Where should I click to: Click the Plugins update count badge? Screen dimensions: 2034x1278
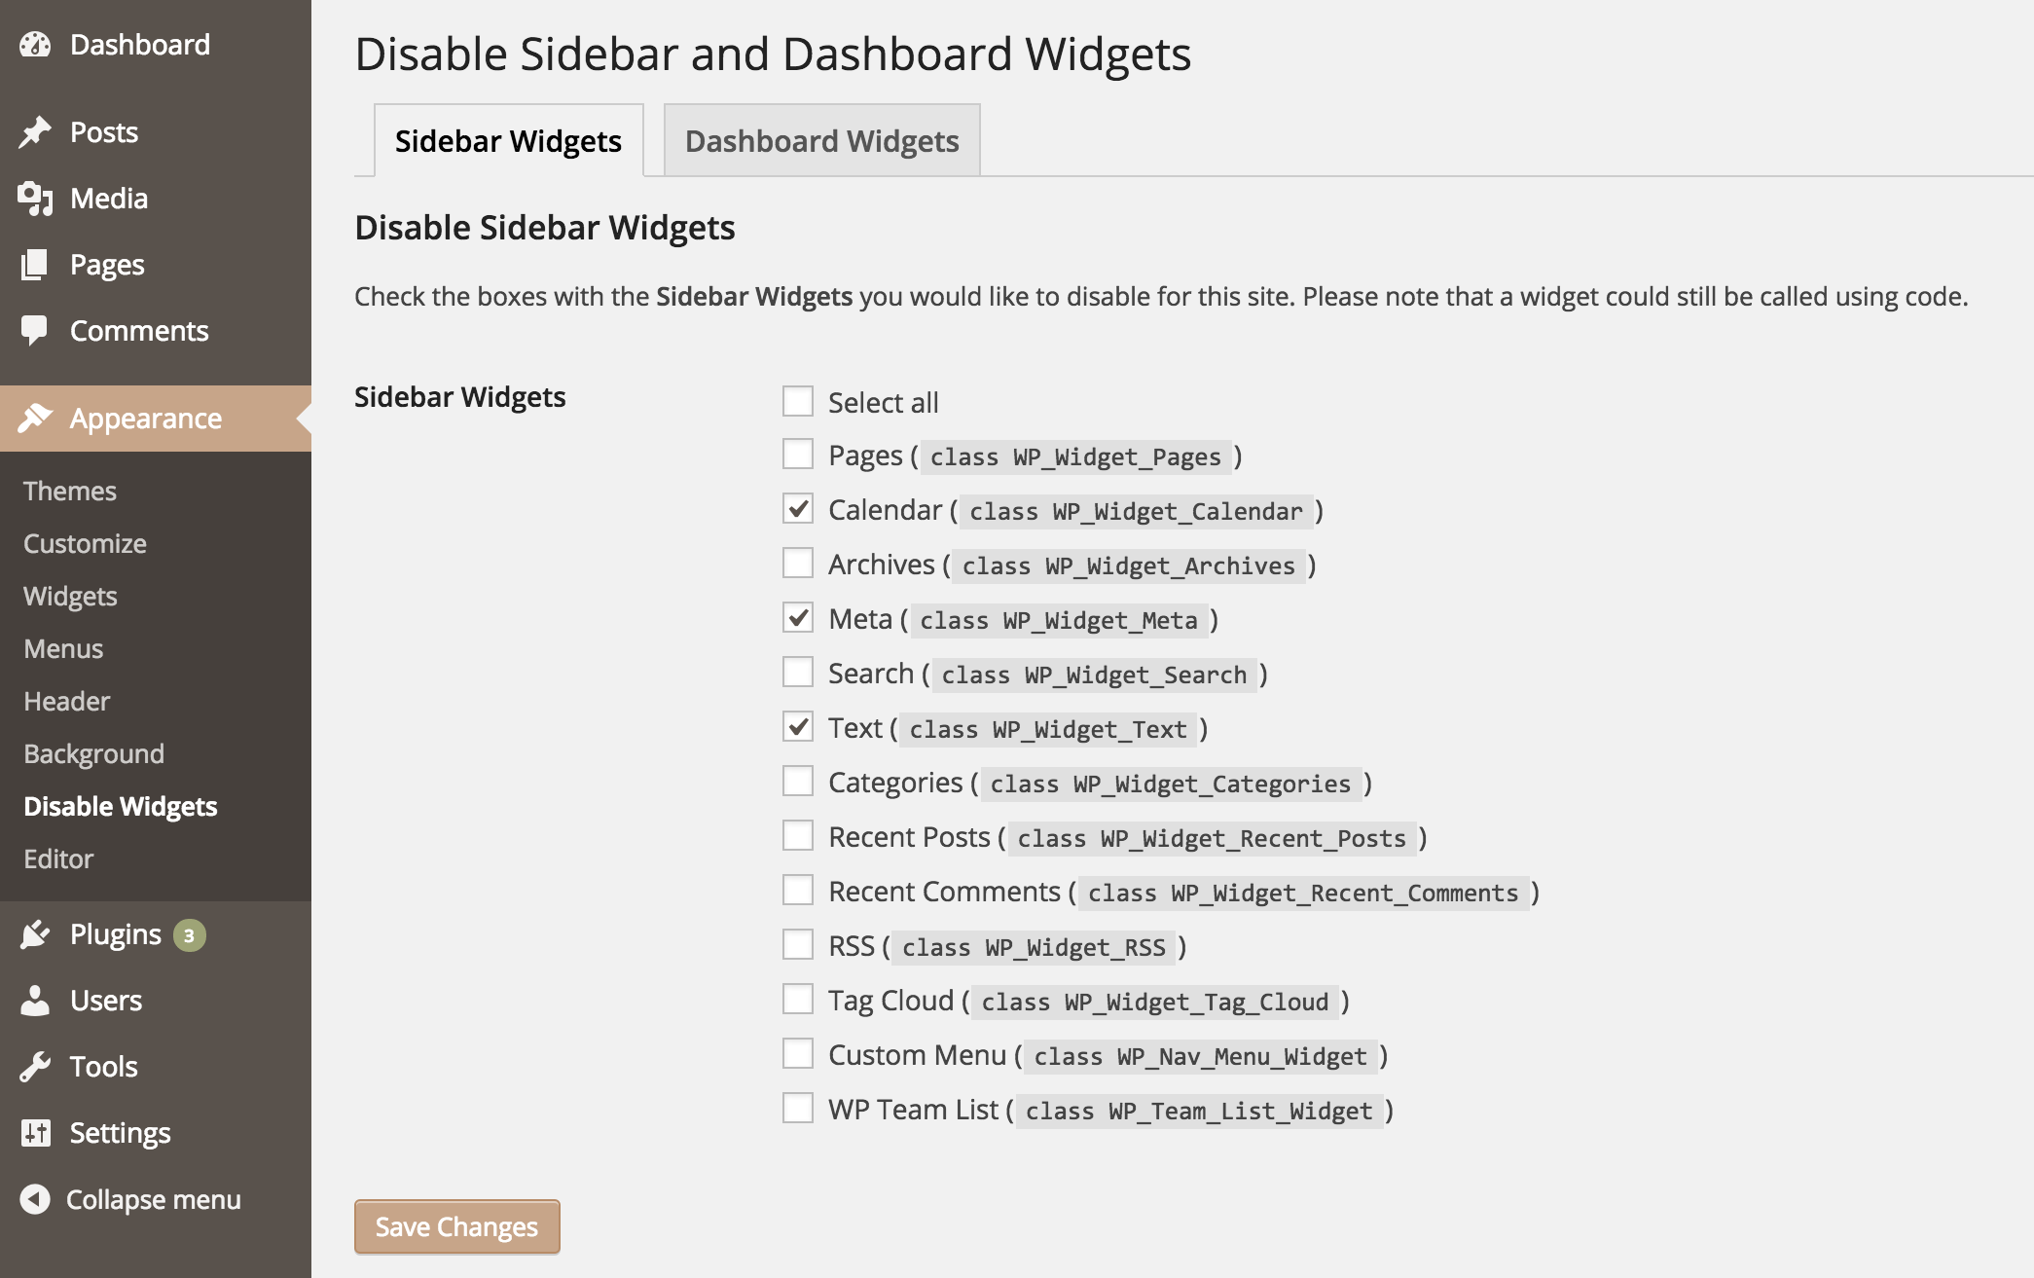(x=190, y=935)
